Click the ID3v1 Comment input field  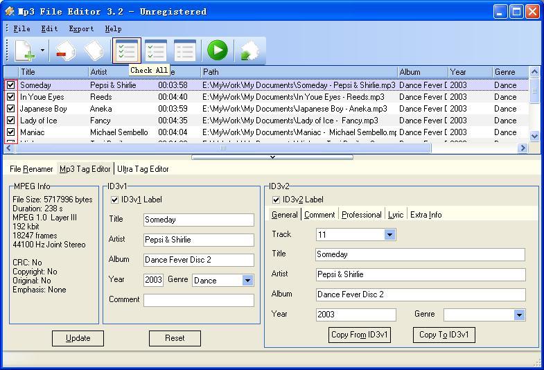click(198, 300)
